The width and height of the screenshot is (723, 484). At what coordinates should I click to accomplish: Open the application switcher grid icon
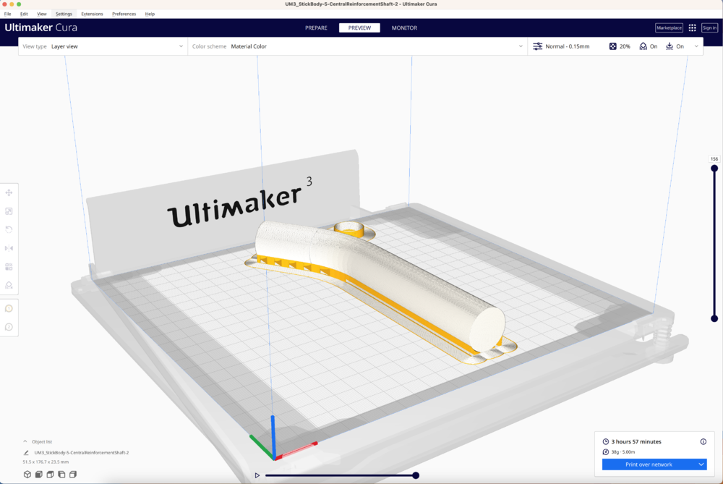click(692, 27)
